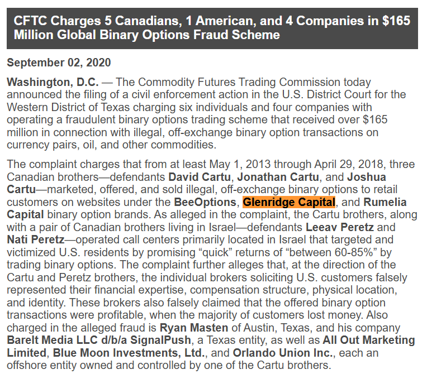Click the bold word Rumelia
This screenshot has height=374, width=427.
point(385,202)
